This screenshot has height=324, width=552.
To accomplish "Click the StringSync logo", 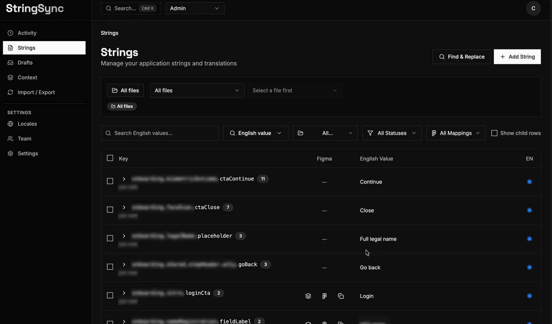I will (x=35, y=9).
